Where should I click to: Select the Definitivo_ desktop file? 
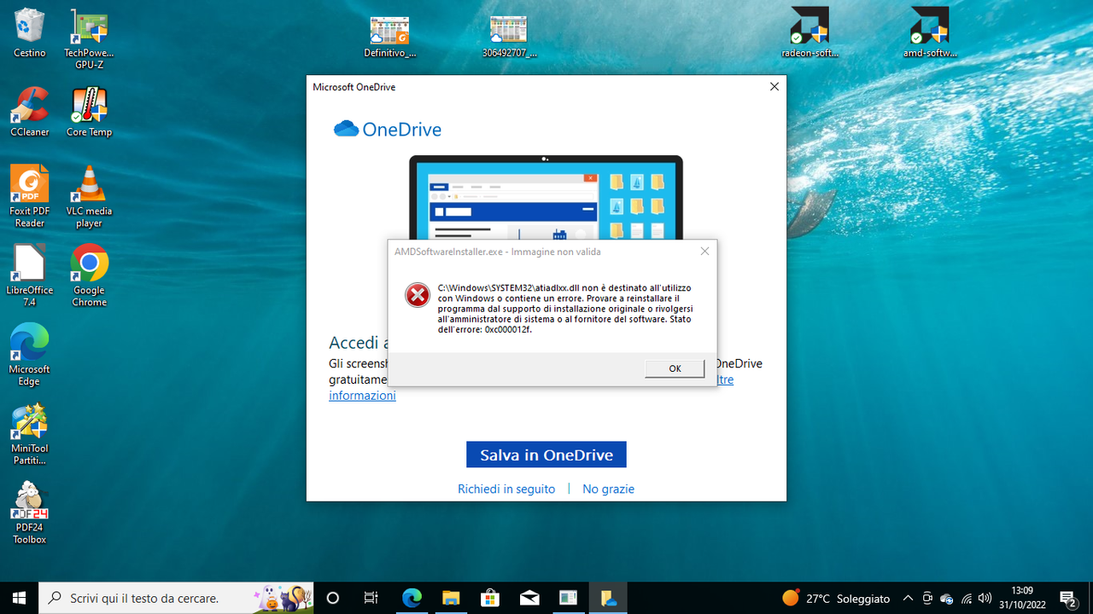click(x=389, y=37)
